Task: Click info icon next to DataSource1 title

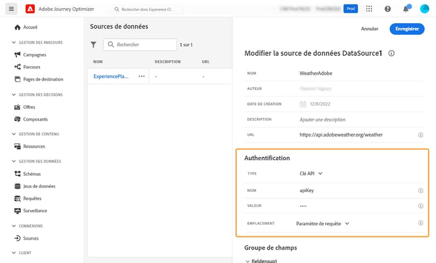Action: click(x=391, y=53)
